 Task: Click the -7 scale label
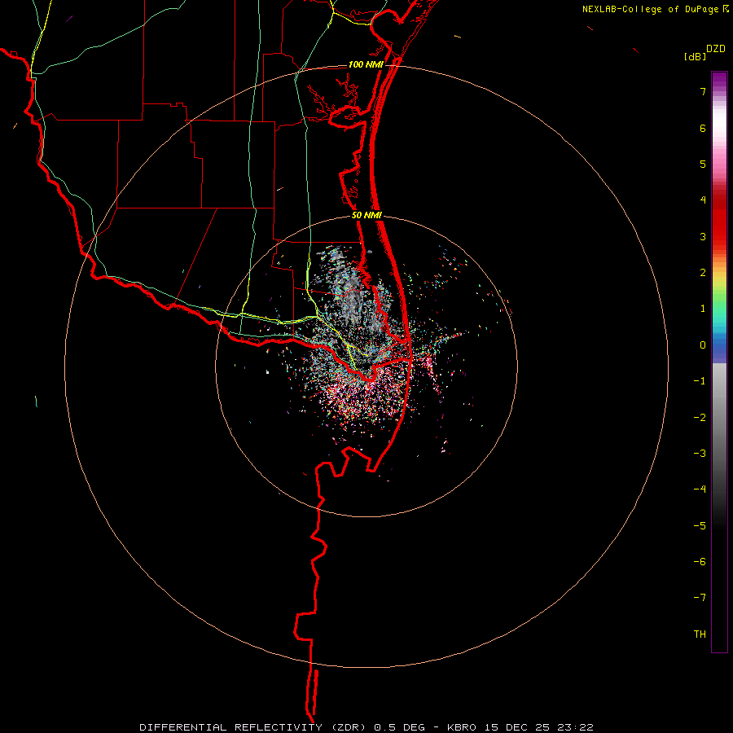(x=700, y=598)
